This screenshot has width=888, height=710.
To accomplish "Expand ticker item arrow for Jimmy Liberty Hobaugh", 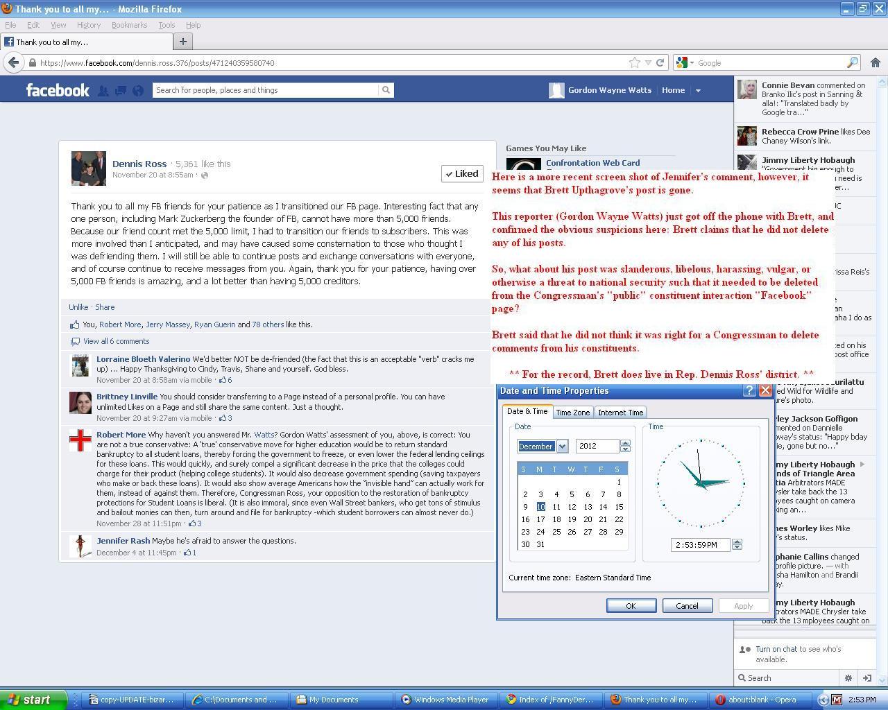I will [862, 465].
